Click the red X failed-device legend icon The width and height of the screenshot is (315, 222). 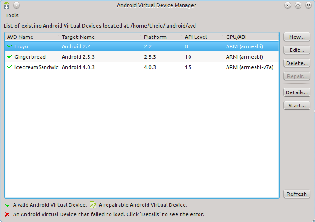pos(7,214)
